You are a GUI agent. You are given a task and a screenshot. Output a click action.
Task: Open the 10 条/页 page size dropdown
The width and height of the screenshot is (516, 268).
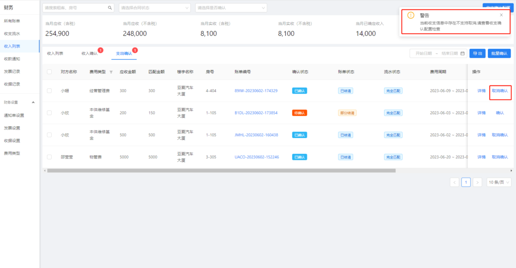click(499, 182)
